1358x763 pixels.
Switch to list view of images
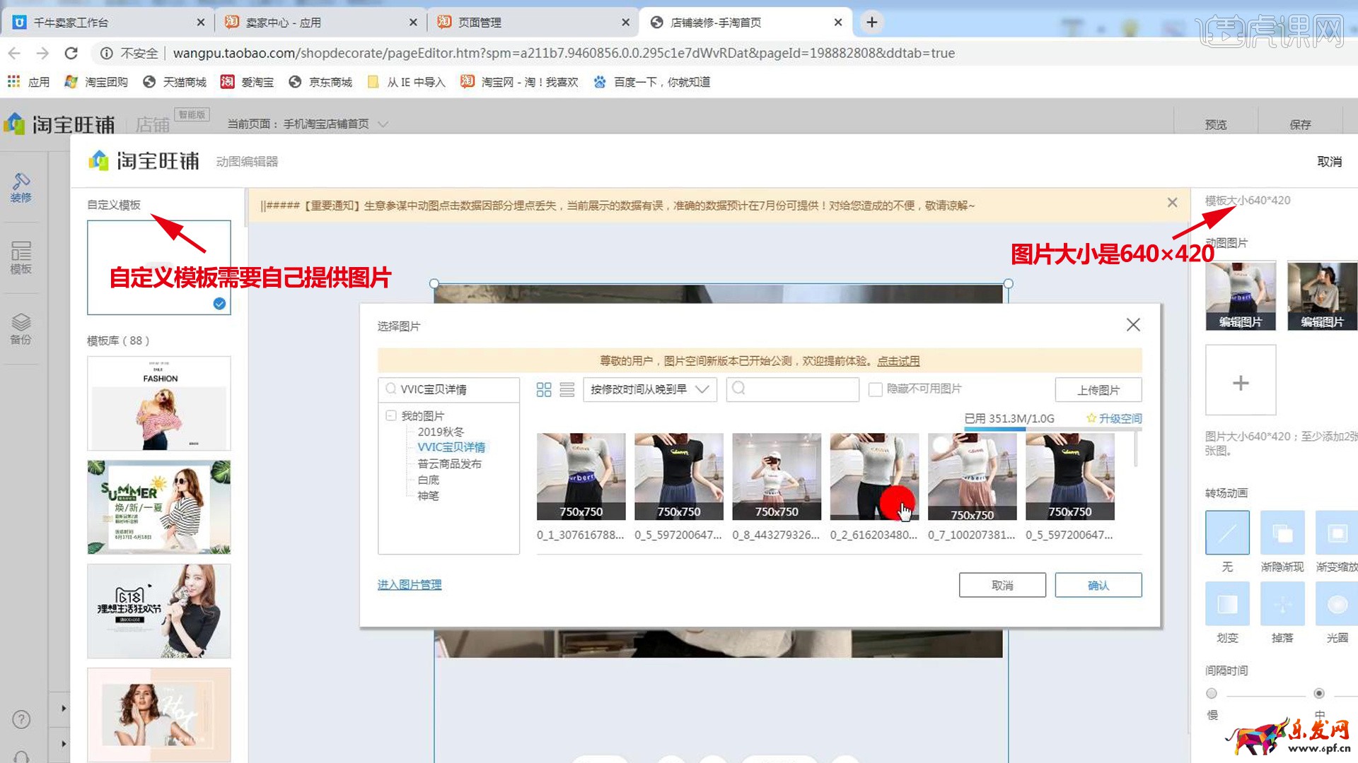[567, 390]
